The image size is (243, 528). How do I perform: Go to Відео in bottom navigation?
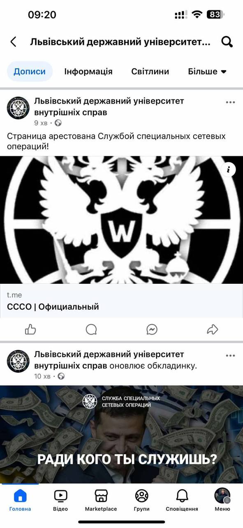[x=60, y=500]
